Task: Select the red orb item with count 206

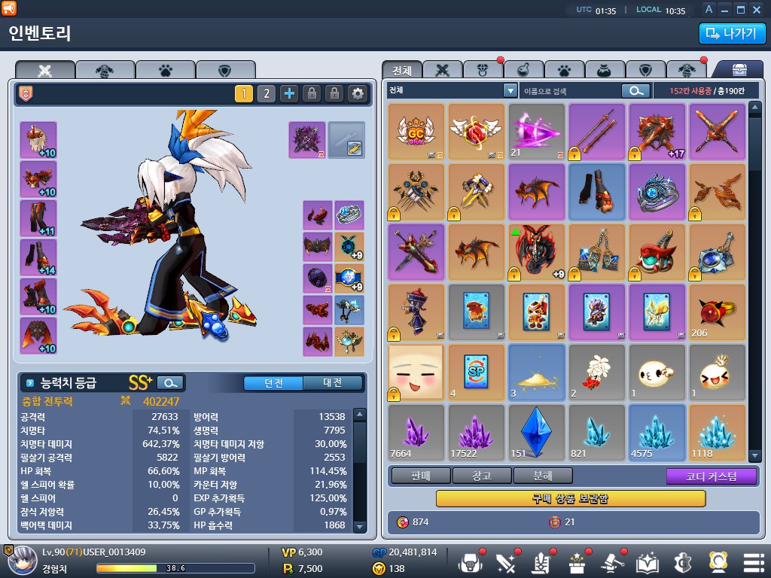Action: coord(718,312)
